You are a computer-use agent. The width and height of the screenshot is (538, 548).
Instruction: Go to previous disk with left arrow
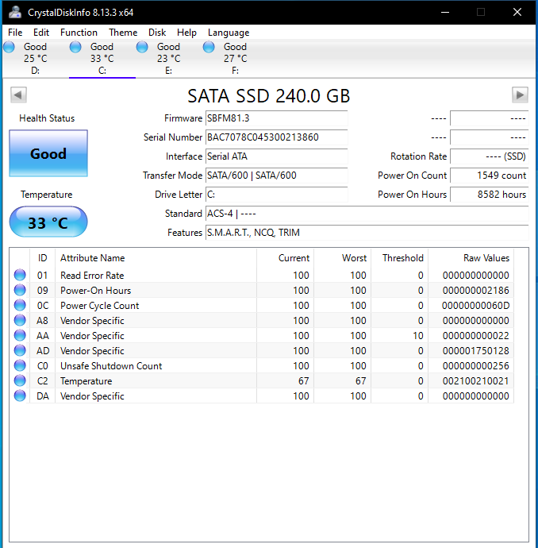(18, 95)
